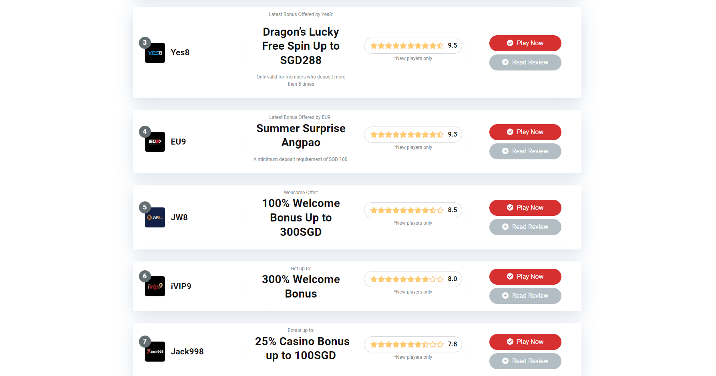The height and width of the screenshot is (376, 716).
Task: Read Review for Jack998
Action: (x=525, y=361)
